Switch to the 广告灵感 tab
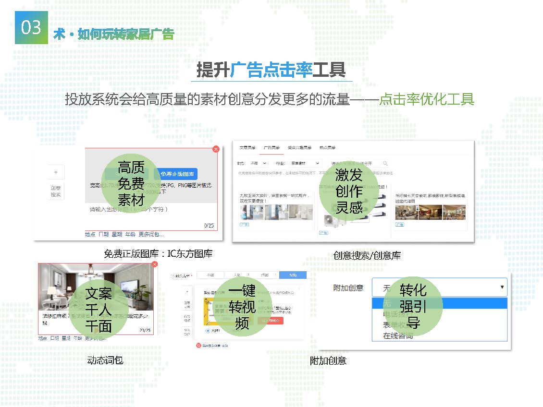543x407 pixels. [x=271, y=148]
